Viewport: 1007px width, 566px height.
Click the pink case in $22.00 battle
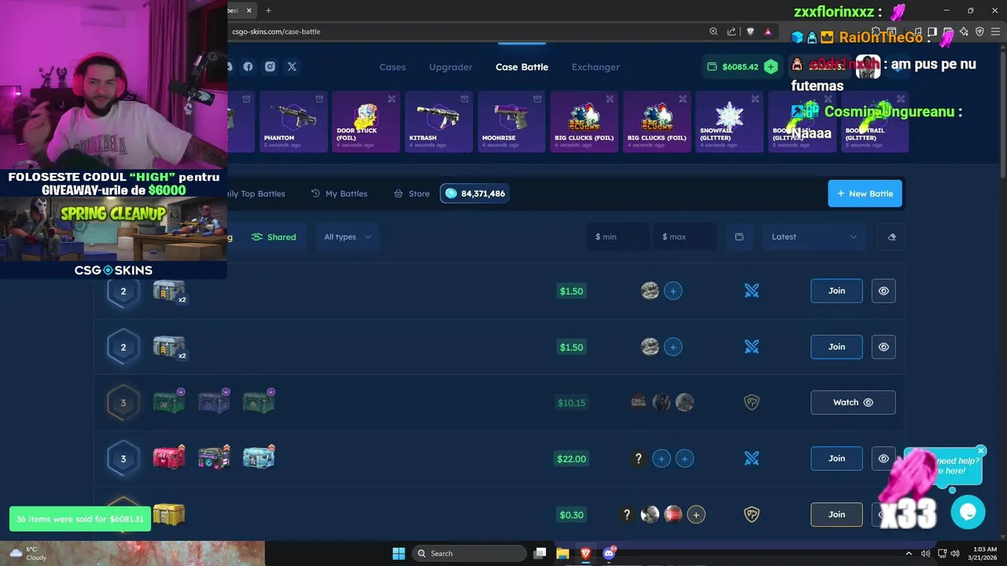(x=169, y=458)
